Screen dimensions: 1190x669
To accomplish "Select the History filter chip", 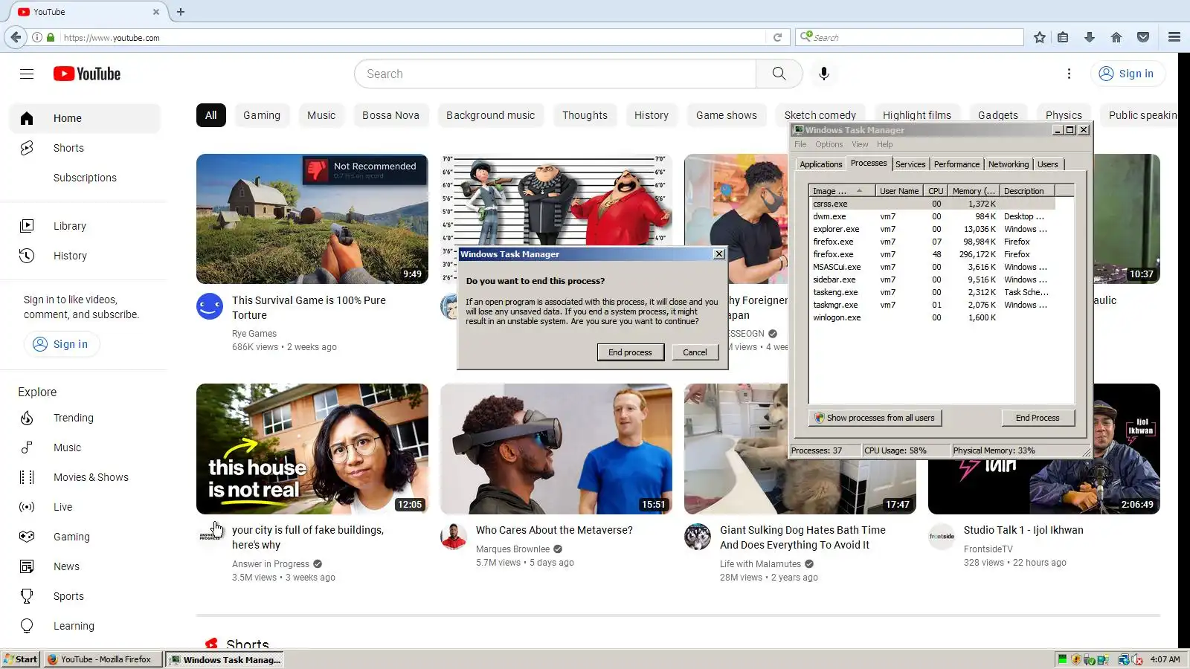I will click(652, 115).
